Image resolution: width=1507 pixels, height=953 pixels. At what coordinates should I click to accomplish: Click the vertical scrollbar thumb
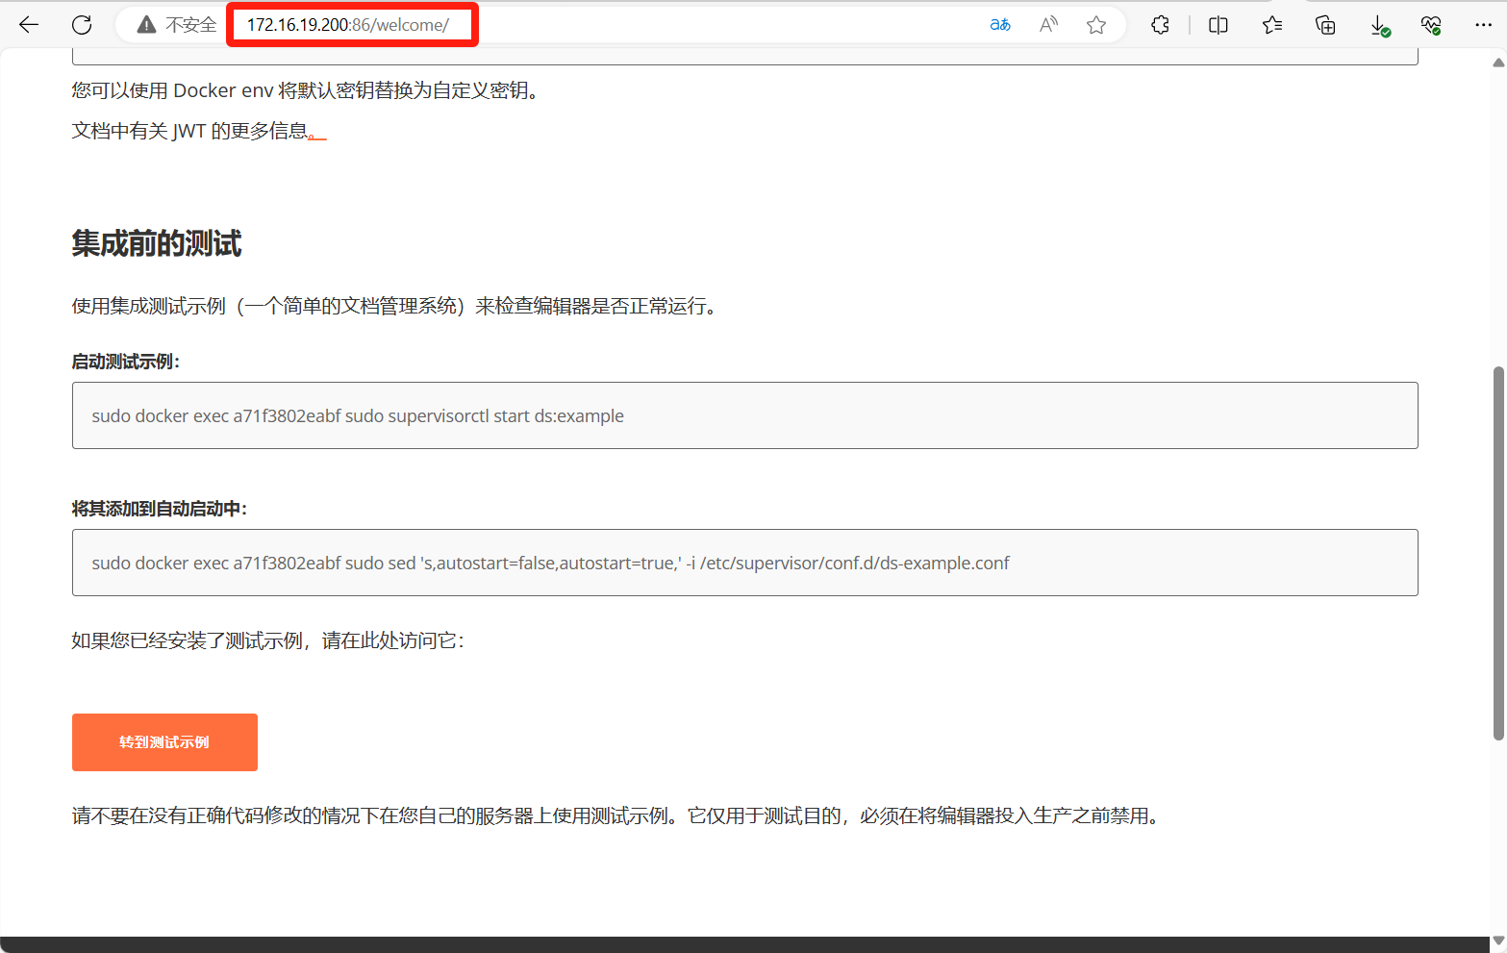point(1497,553)
